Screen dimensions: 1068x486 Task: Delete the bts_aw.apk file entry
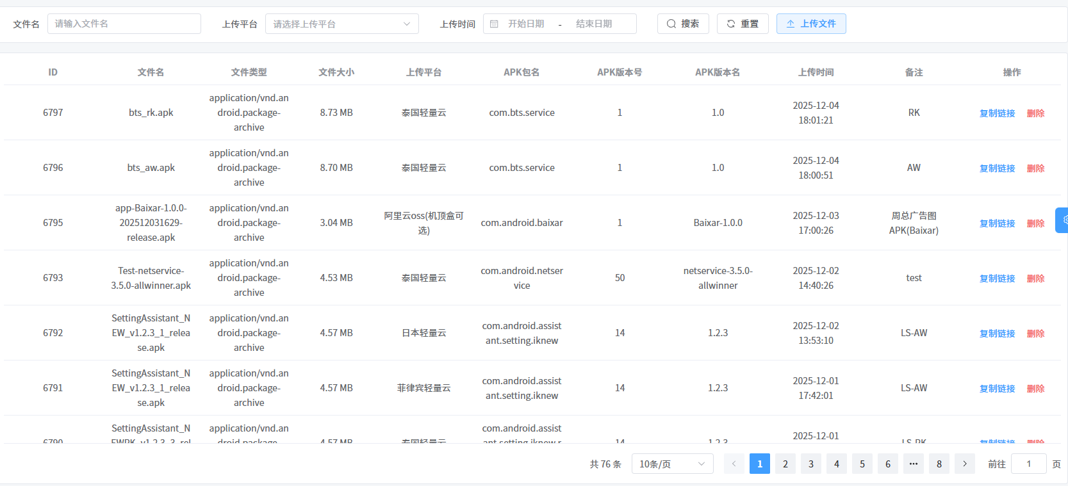[x=1035, y=168]
